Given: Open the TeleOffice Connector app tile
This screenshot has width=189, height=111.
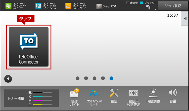Looking at the screenshot, I should [x=29, y=47].
